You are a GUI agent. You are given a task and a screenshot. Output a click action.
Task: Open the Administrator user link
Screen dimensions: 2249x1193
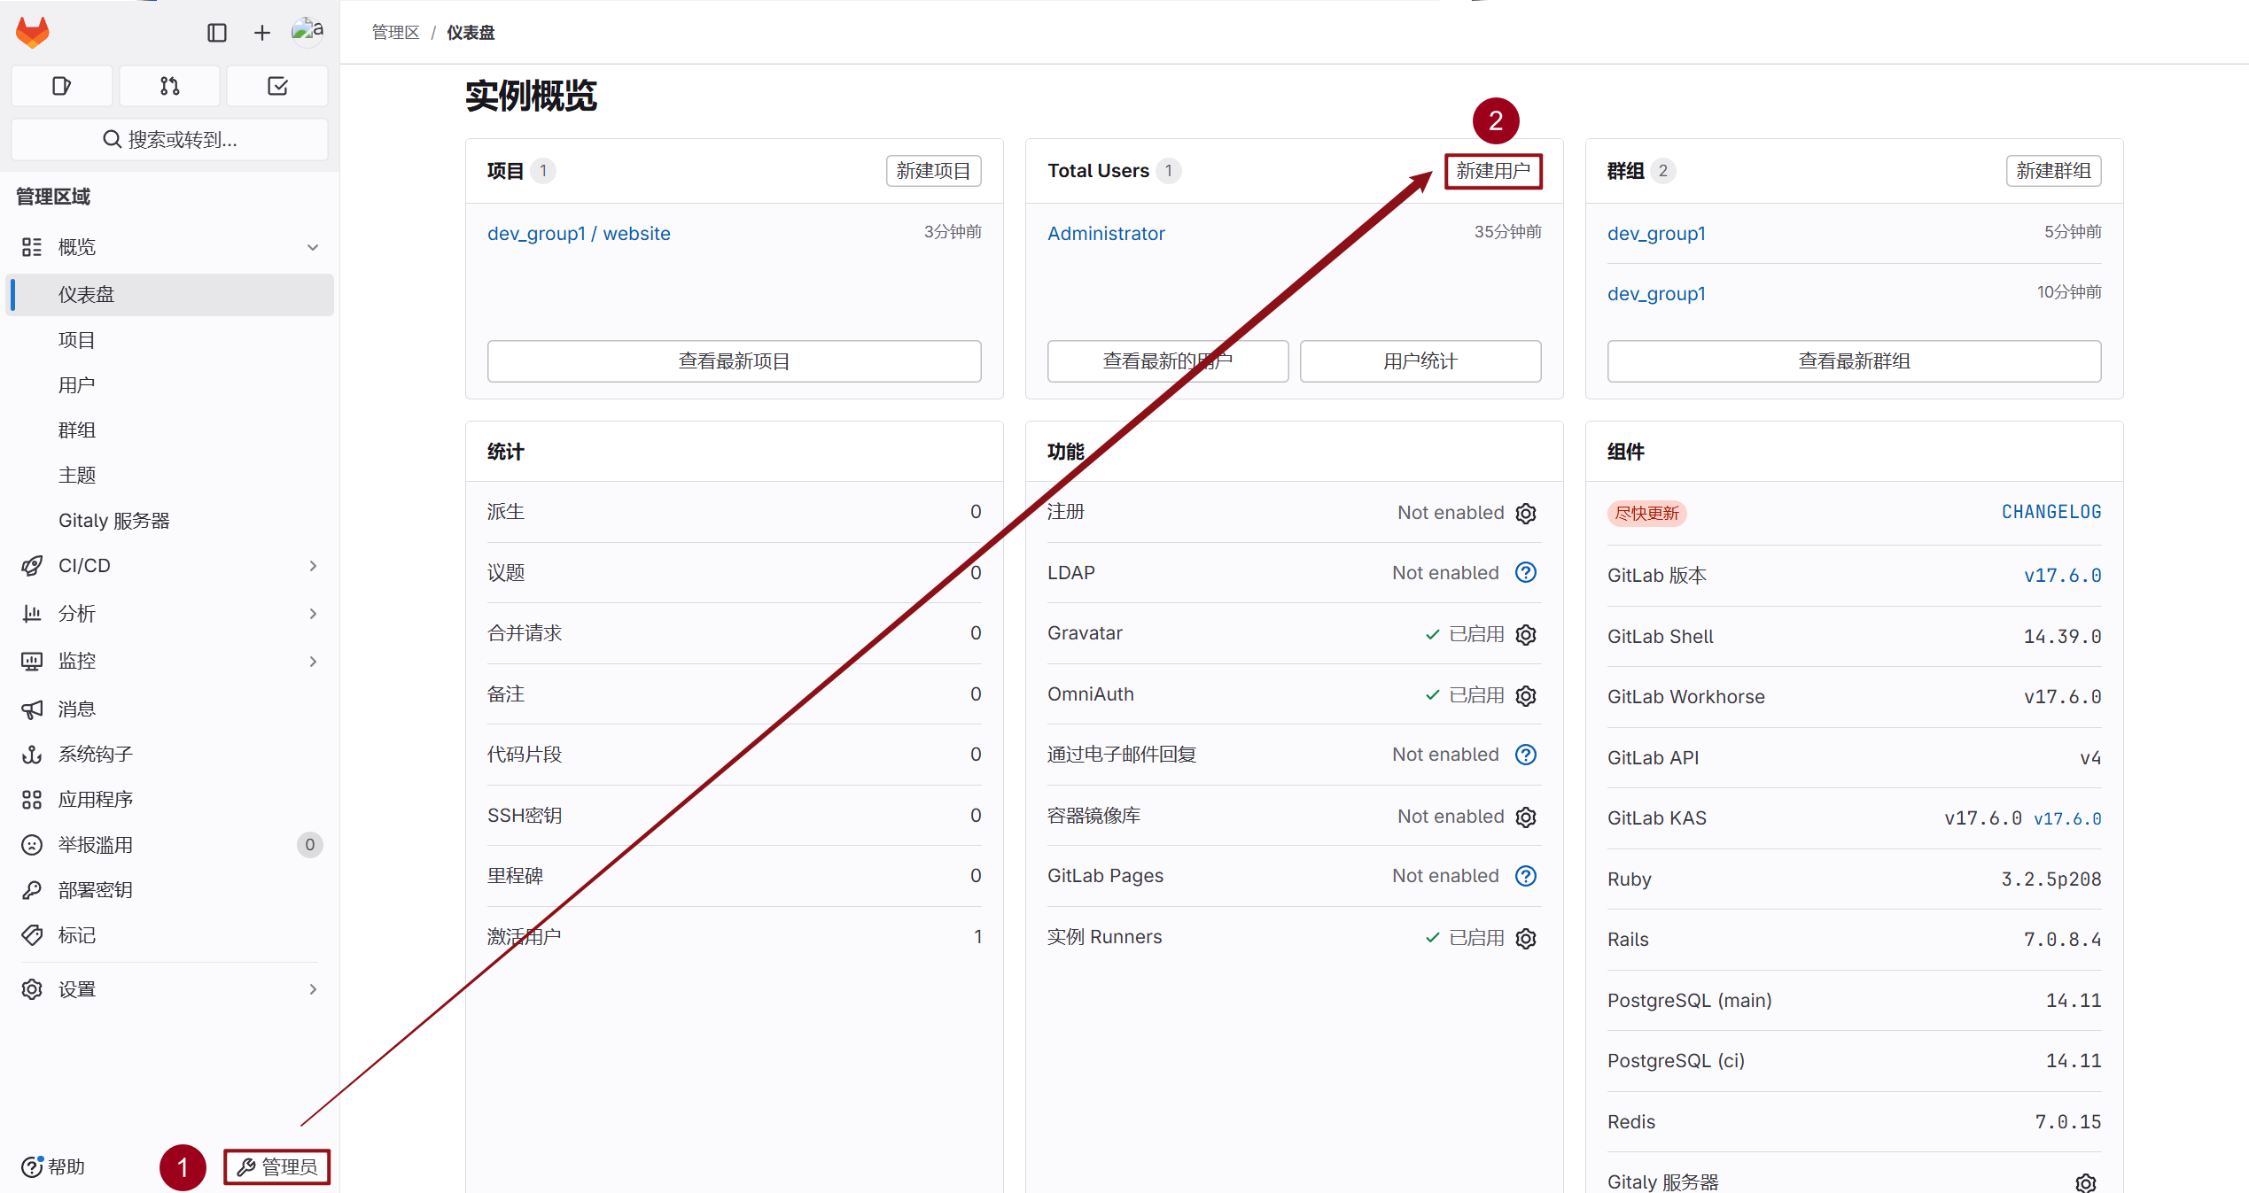(1106, 234)
